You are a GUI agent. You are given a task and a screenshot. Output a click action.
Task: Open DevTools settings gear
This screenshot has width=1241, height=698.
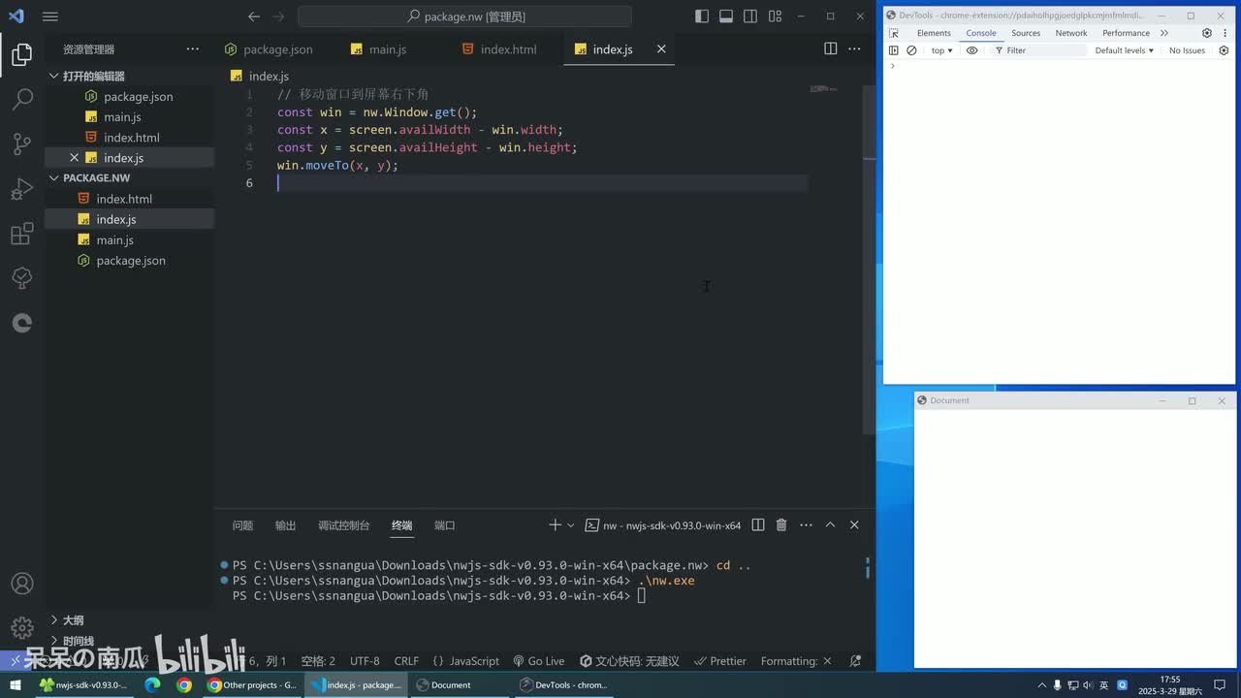(x=1207, y=33)
